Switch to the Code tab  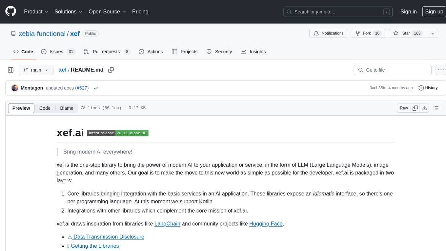click(x=23, y=52)
